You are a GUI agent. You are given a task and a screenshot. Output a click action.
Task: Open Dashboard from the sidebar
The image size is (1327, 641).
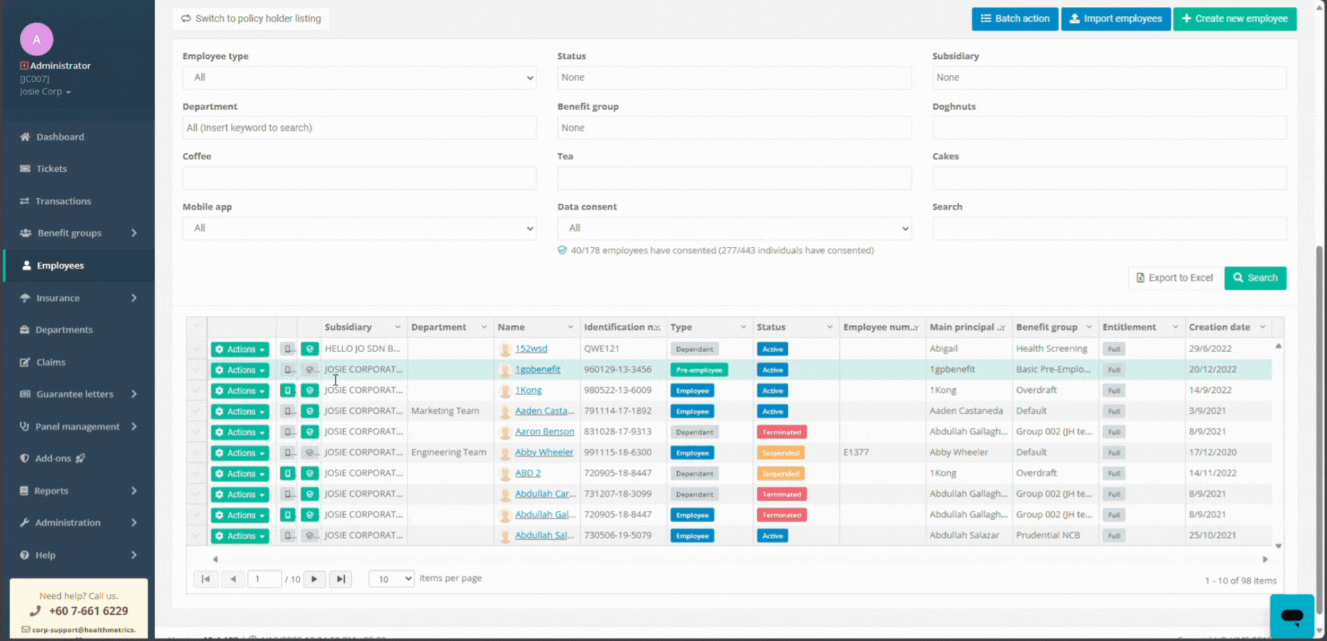pos(60,137)
